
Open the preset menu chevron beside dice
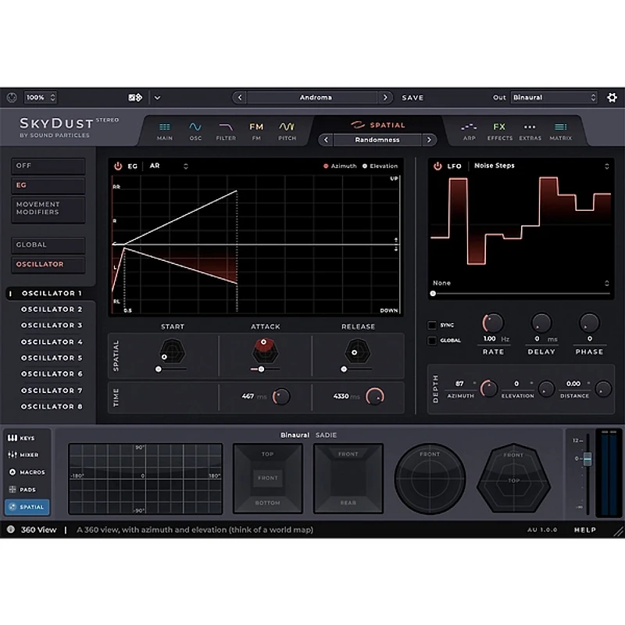point(158,98)
